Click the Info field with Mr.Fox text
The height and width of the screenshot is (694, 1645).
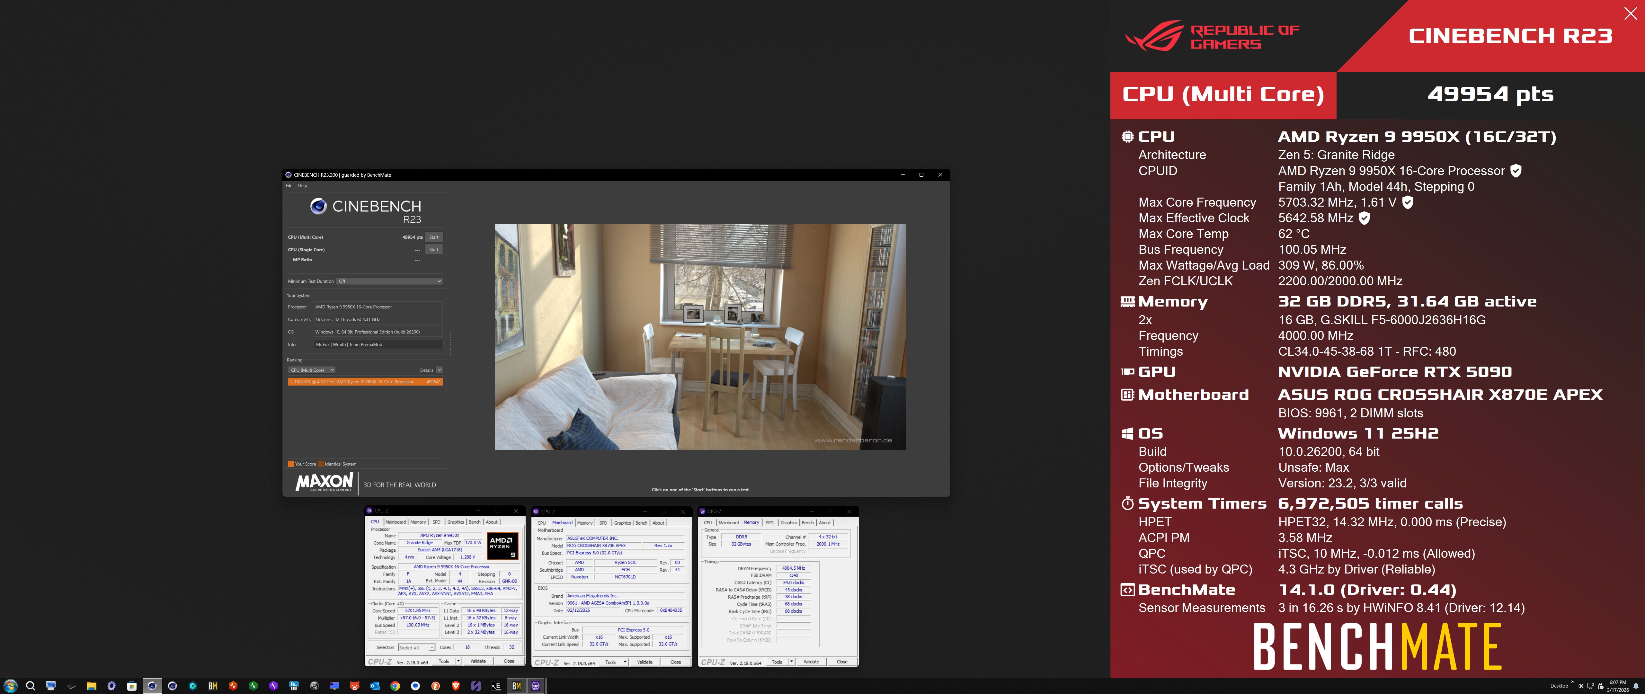pos(378,345)
